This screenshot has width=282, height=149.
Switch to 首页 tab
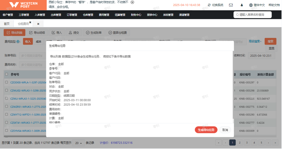pyautogui.click(x=7, y=24)
